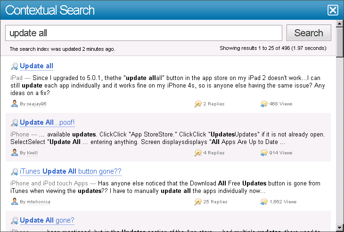Click magnifier icon beside 'iTunes Update All button gone??'
The height and width of the screenshot is (232, 344).
(x=15, y=172)
